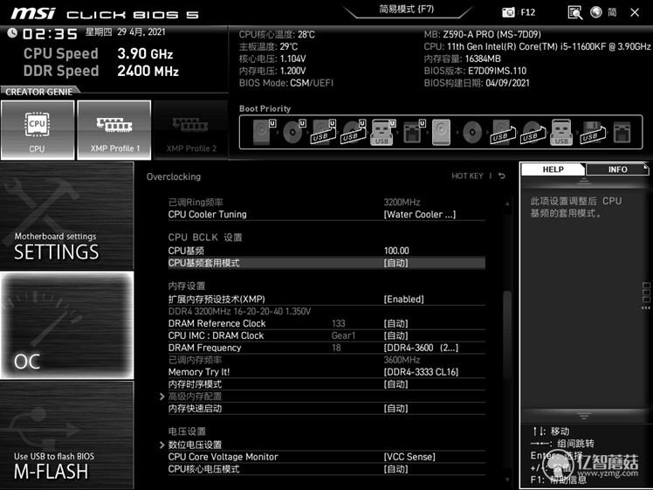Click the BIOS版本 E7D09IMS.110 text
653x490 pixels.
475,71
